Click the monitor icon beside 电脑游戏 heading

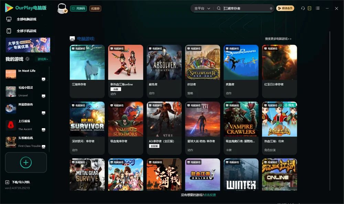[x=72, y=39]
